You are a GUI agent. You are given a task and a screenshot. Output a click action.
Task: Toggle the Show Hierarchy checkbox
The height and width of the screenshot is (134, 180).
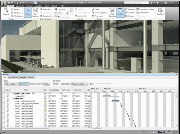click(31, 84)
